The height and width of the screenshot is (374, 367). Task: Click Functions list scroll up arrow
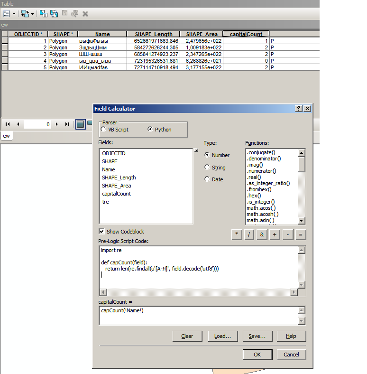pos(302,153)
